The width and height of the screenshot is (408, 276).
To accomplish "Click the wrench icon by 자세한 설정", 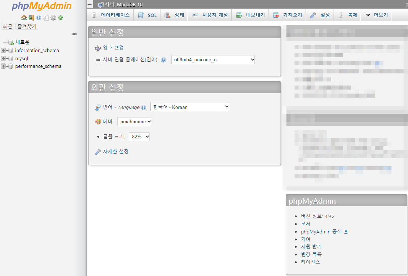I will pyautogui.click(x=98, y=152).
